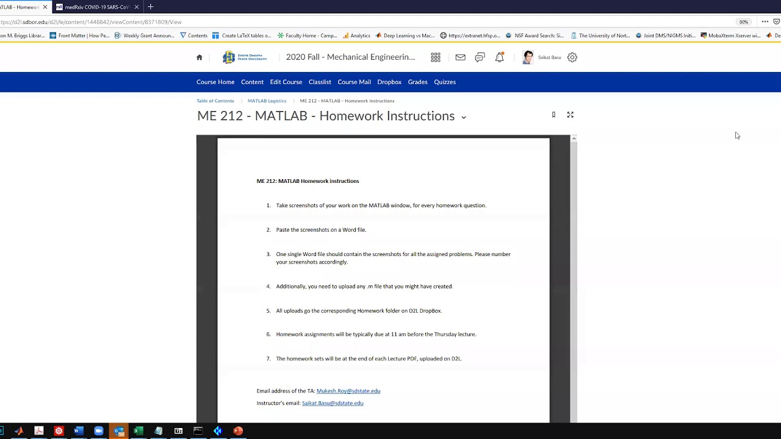Open the South Dakota State University logo
Viewport: 781px width, 439px height.
pyautogui.click(x=245, y=57)
